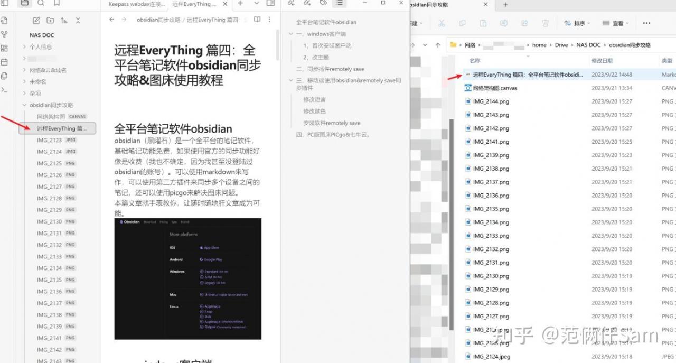Collapse the obsidian同步攻略 folder in the tree
This screenshot has width=676, height=363.
click(x=24, y=105)
